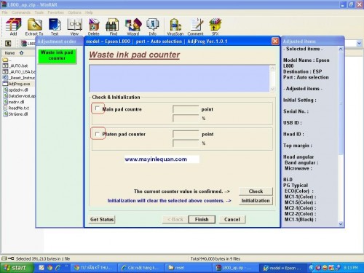
Task: Click Platen pad counter point field
Action: click(186, 134)
